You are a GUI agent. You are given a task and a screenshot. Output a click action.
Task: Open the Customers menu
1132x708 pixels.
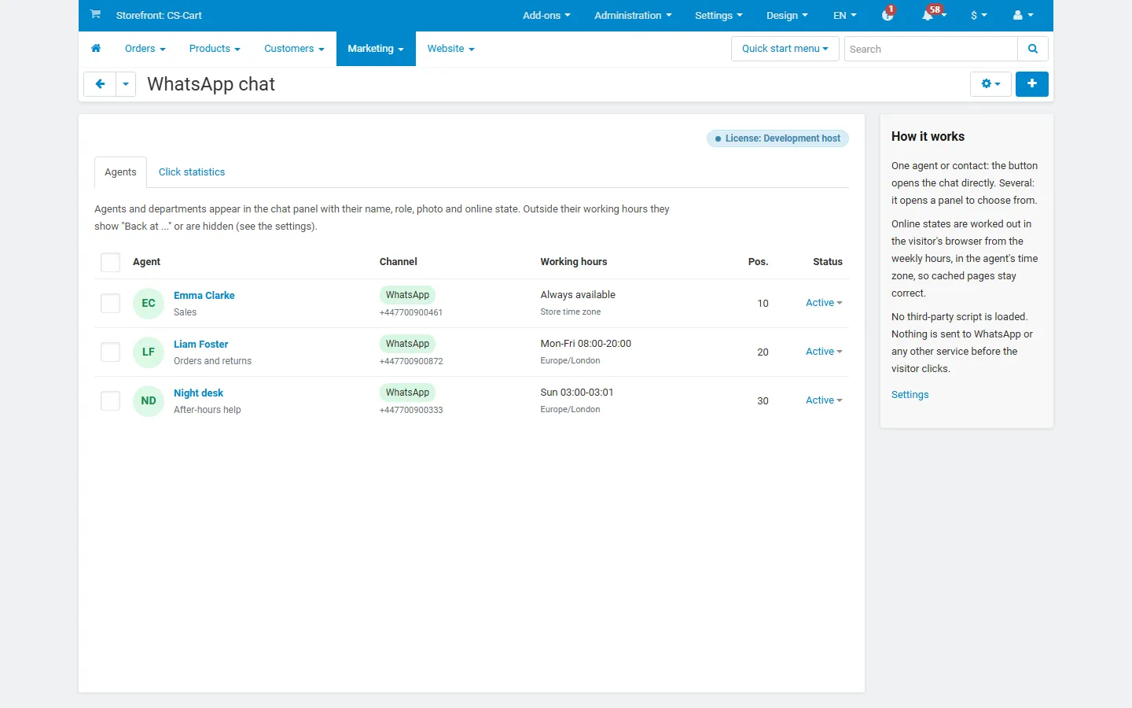(x=294, y=49)
